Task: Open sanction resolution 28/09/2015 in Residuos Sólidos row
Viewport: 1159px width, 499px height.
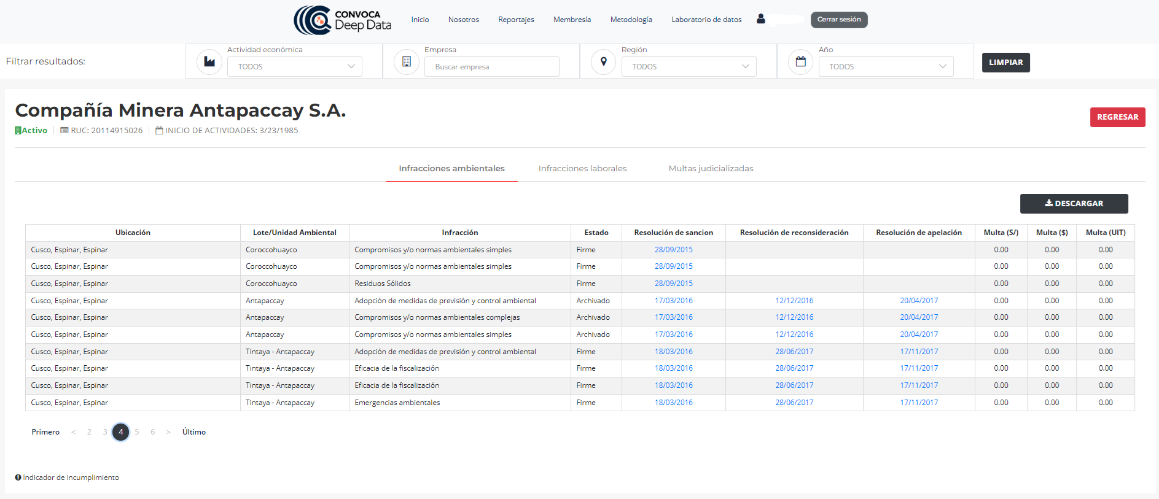Action: [x=674, y=284]
